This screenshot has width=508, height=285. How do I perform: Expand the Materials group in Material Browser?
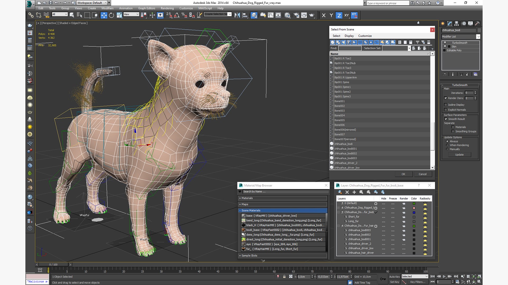tap(283, 198)
